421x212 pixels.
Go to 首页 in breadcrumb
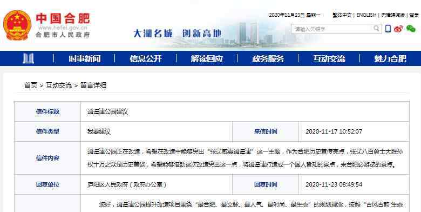pyautogui.click(x=31, y=85)
